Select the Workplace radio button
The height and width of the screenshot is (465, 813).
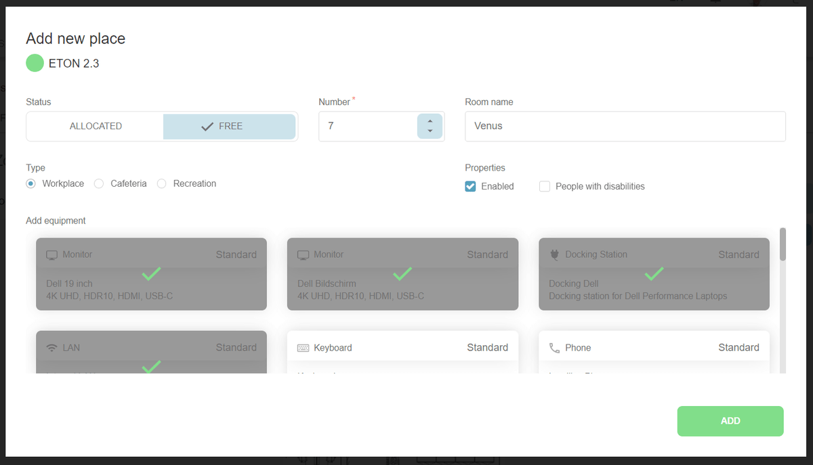click(31, 183)
